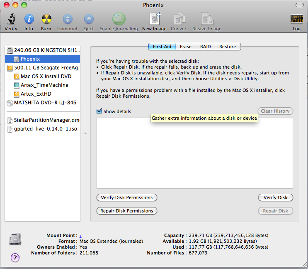
Task: Click the Unmount toolbar icon
Action: pos(68,19)
